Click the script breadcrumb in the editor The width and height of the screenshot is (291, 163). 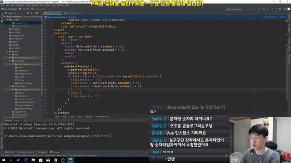72,117
